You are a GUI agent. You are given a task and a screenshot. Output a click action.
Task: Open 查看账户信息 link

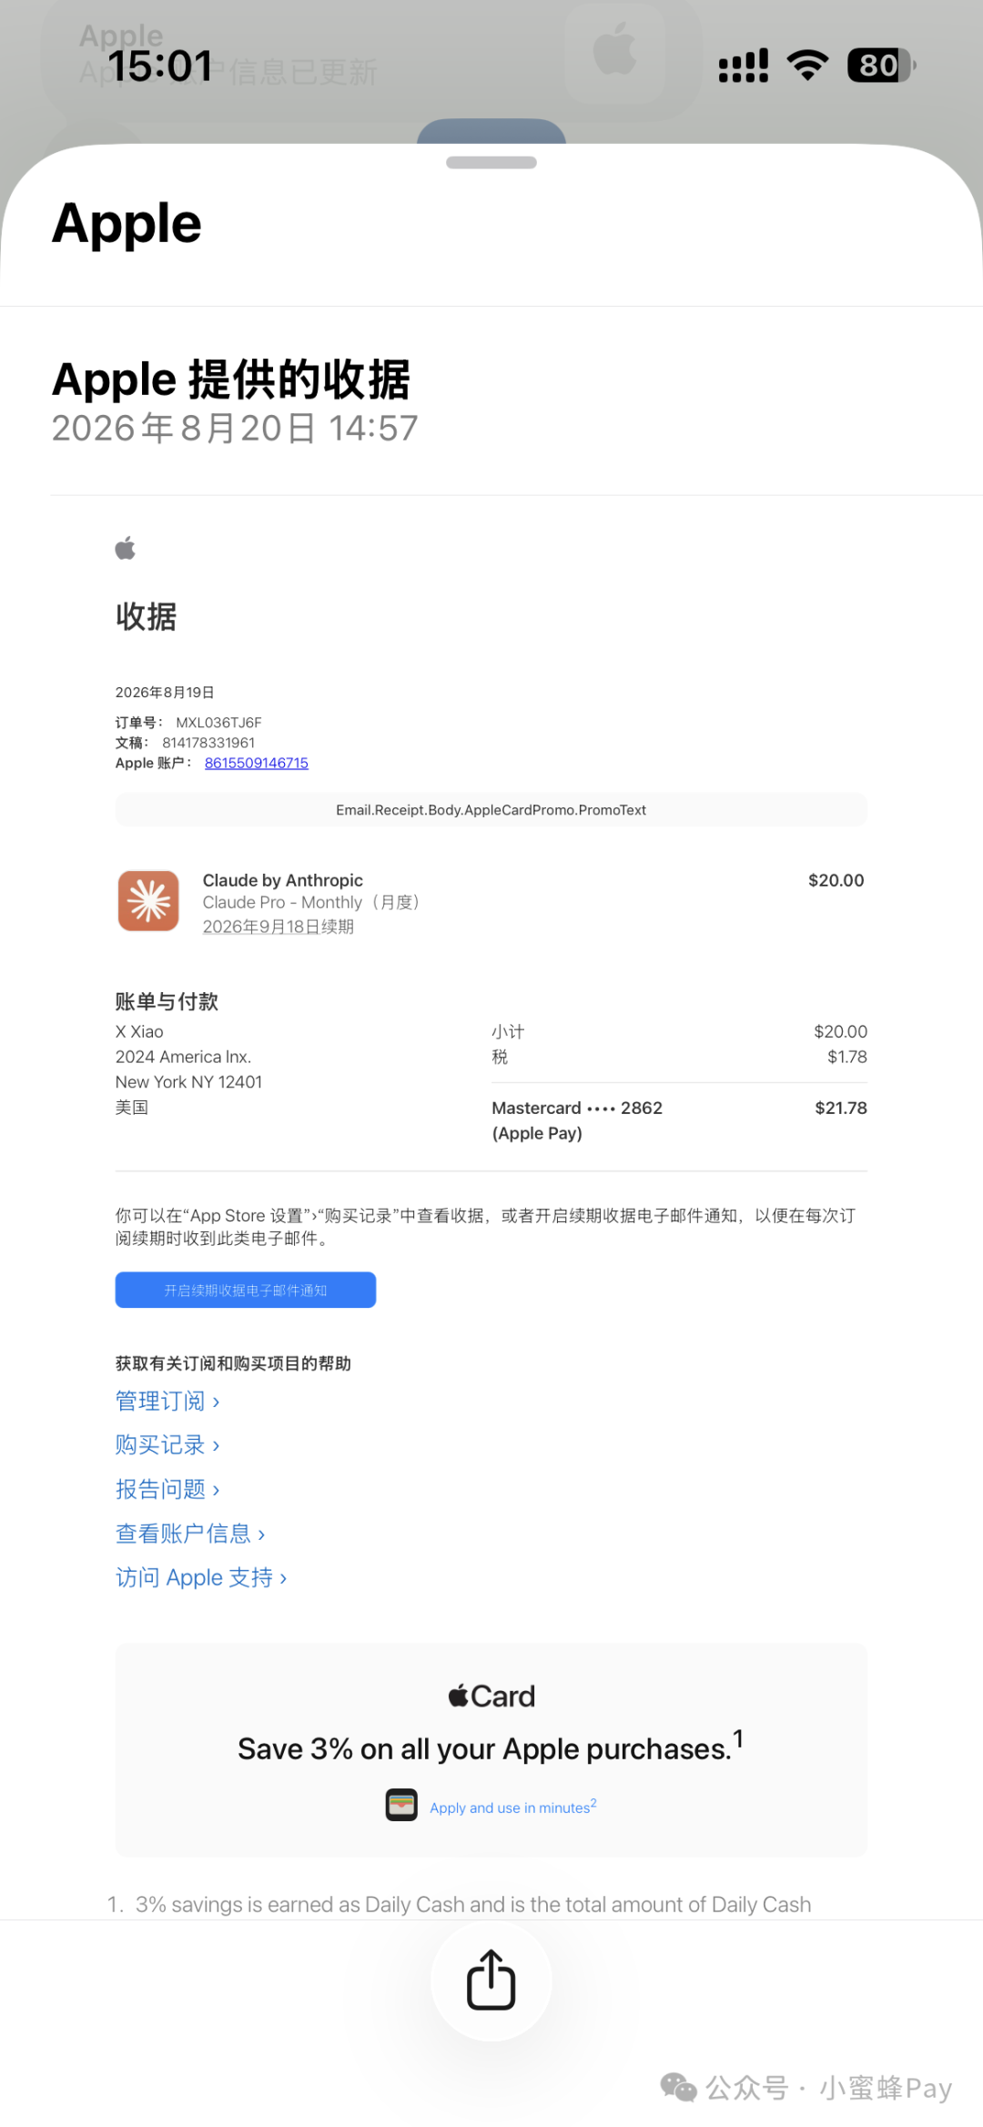190,1534
